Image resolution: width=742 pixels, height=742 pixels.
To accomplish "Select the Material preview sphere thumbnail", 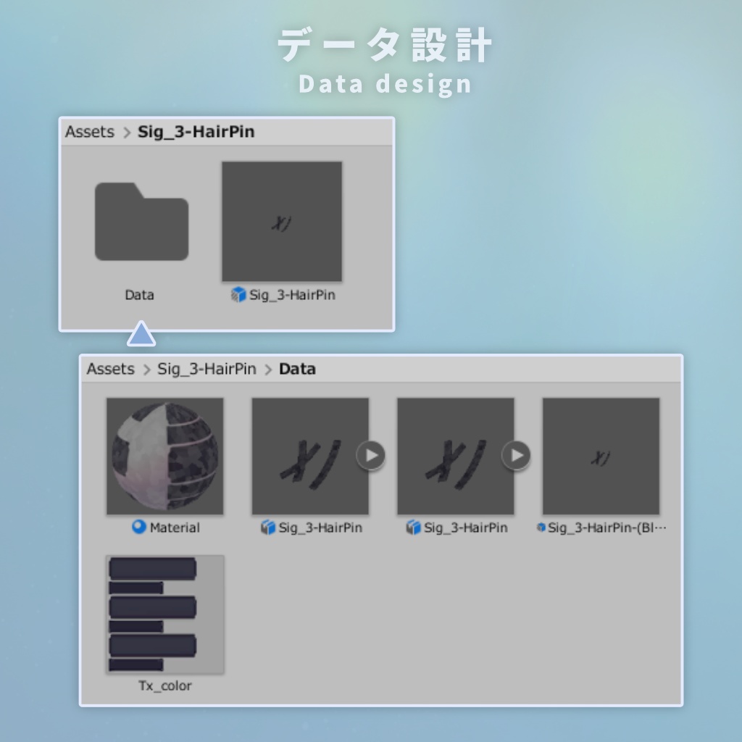I will pyautogui.click(x=165, y=455).
